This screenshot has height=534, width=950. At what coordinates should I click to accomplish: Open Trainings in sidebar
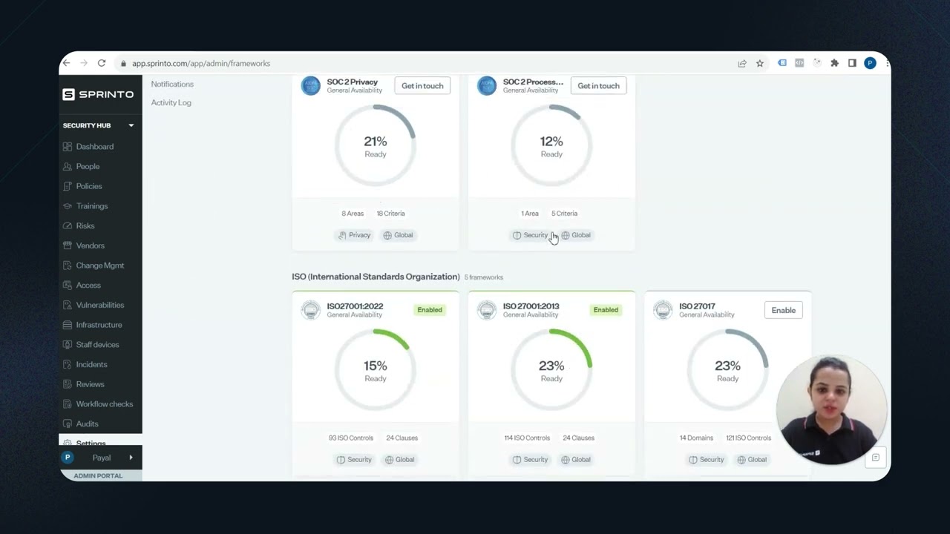click(91, 206)
